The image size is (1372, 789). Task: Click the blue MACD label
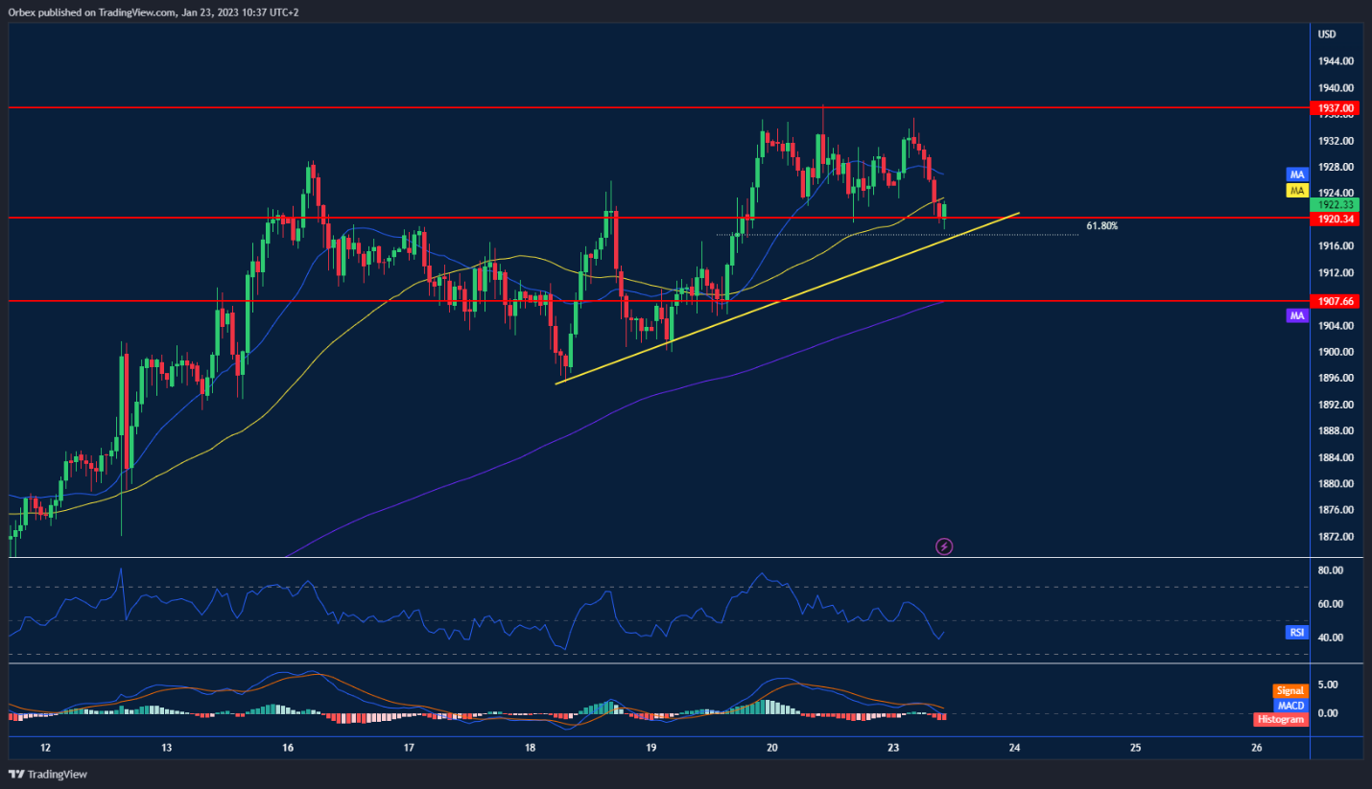[1290, 705]
